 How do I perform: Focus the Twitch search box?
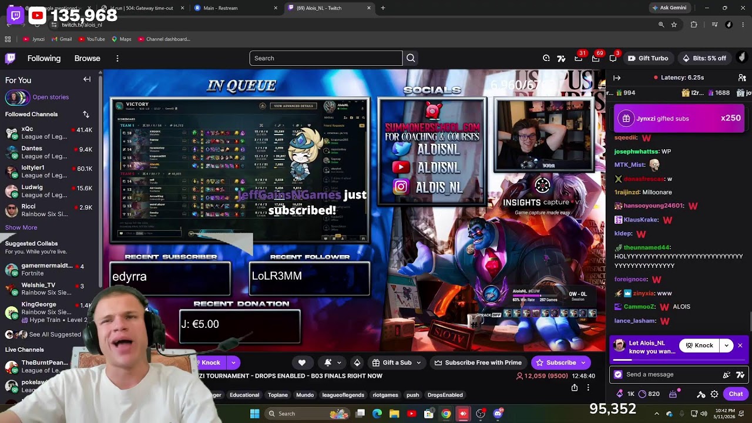325,58
